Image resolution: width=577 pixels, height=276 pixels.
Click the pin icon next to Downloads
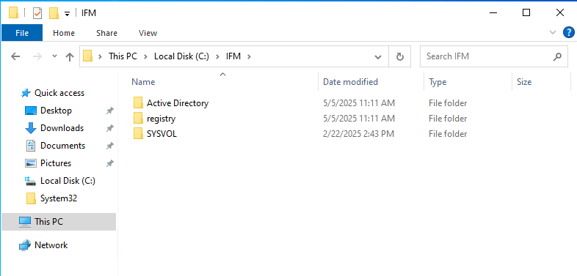point(109,128)
